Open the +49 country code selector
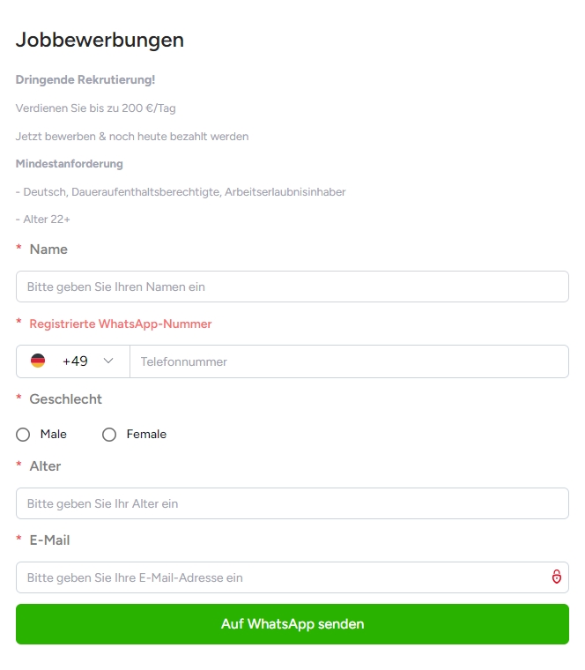 coord(73,361)
